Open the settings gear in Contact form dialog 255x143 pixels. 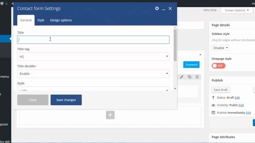pos(157,8)
